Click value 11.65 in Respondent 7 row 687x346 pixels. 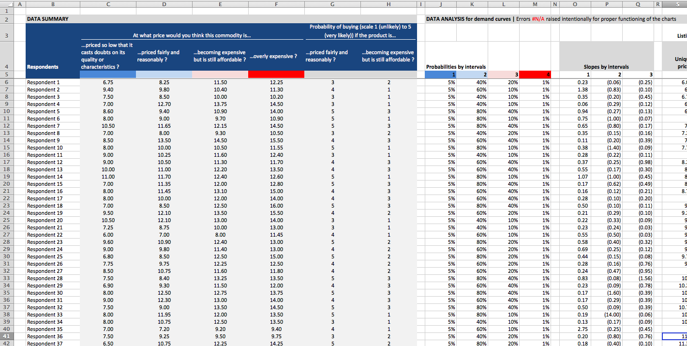click(x=164, y=126)
